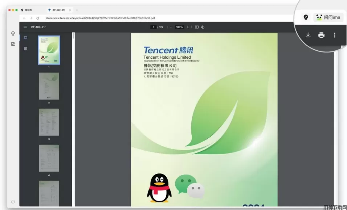Click the macOS green fullscreen window button
This screenshot has width=347, height=210.
point(17,10)
